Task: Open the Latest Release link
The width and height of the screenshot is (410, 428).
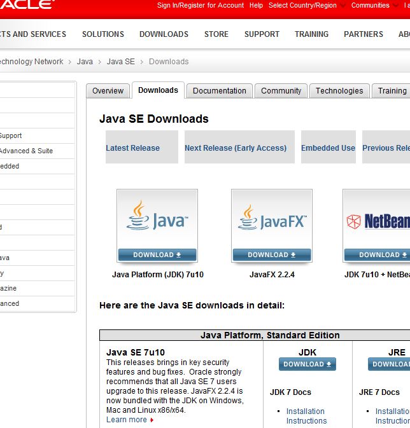Action: click(x=133, y=148)
